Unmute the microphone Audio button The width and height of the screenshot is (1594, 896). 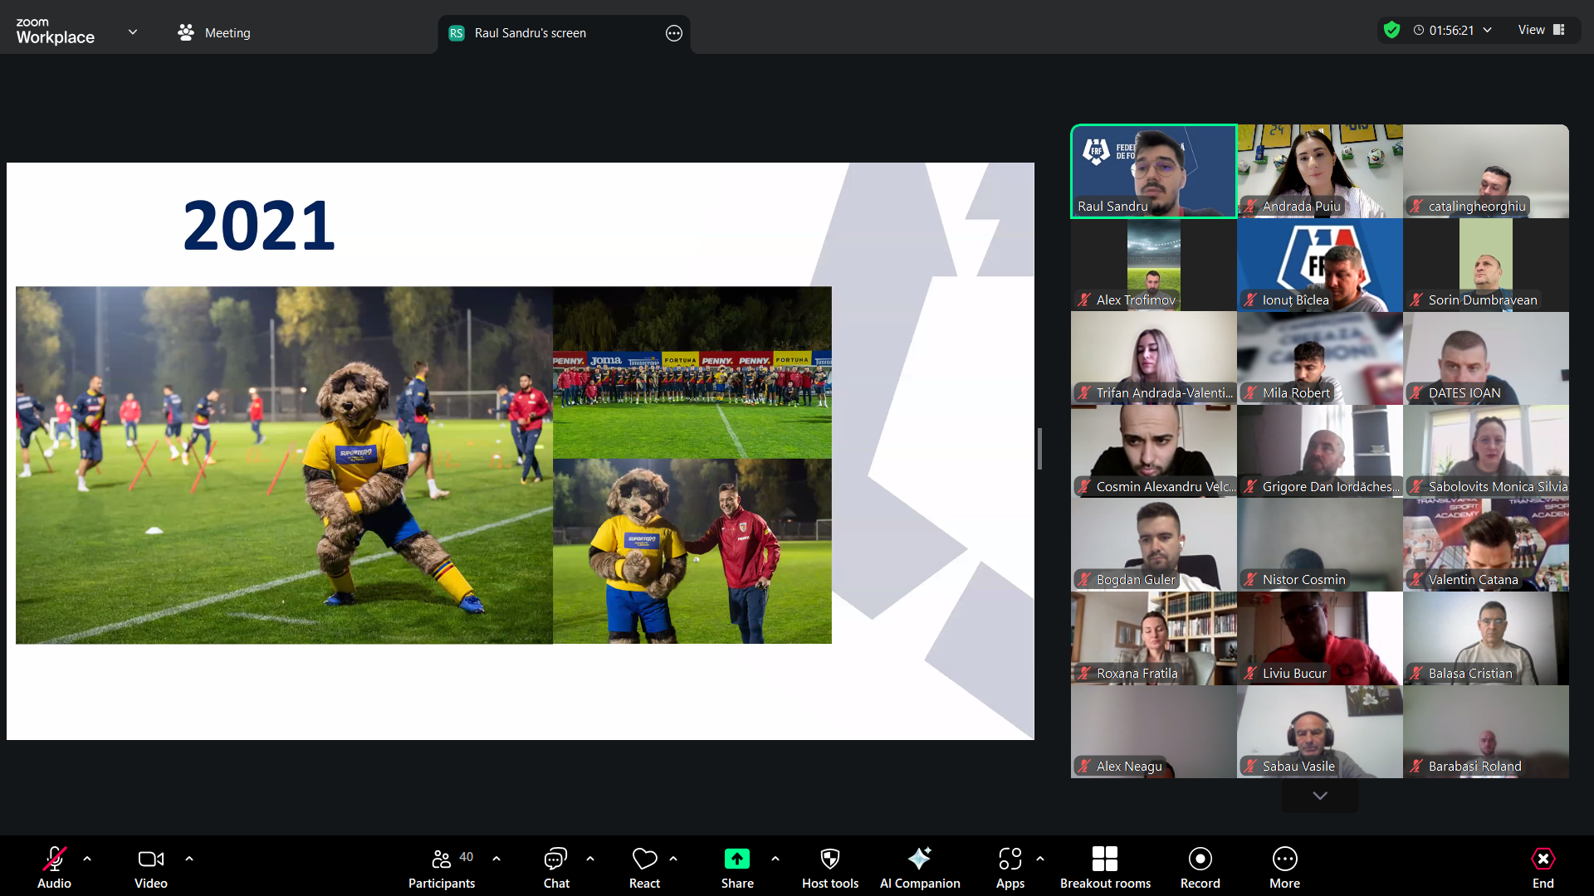coord(54,867)
